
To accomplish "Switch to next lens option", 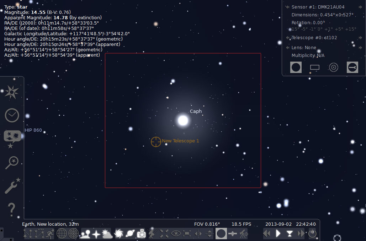I will click(x=360, y=48).
